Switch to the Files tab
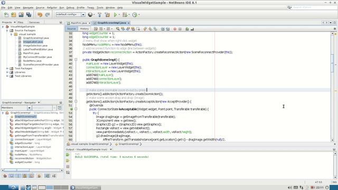Screen dimensions: 338x190 [21, 22]
